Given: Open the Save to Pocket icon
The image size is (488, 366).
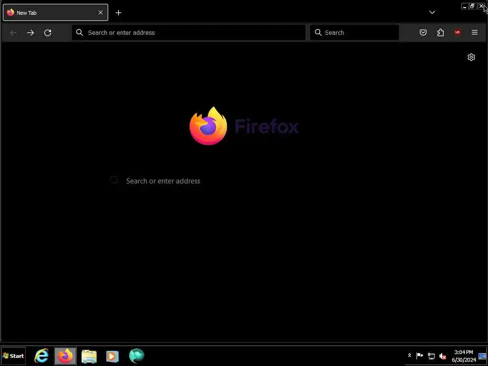Looking at the screenshot, I should click(423, 32).
